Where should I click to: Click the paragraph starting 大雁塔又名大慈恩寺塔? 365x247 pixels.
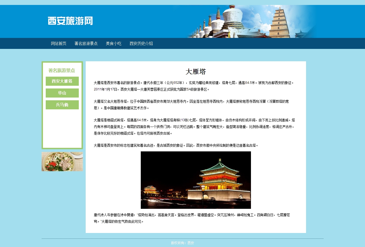(x=191, y=105)
